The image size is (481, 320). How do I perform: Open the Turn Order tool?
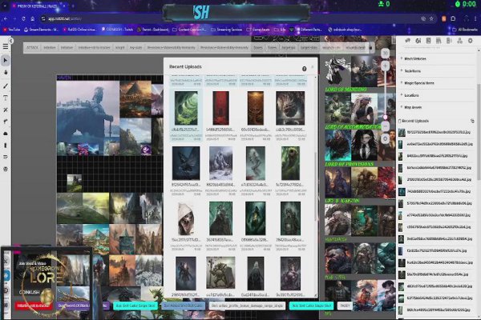(6, 157)
